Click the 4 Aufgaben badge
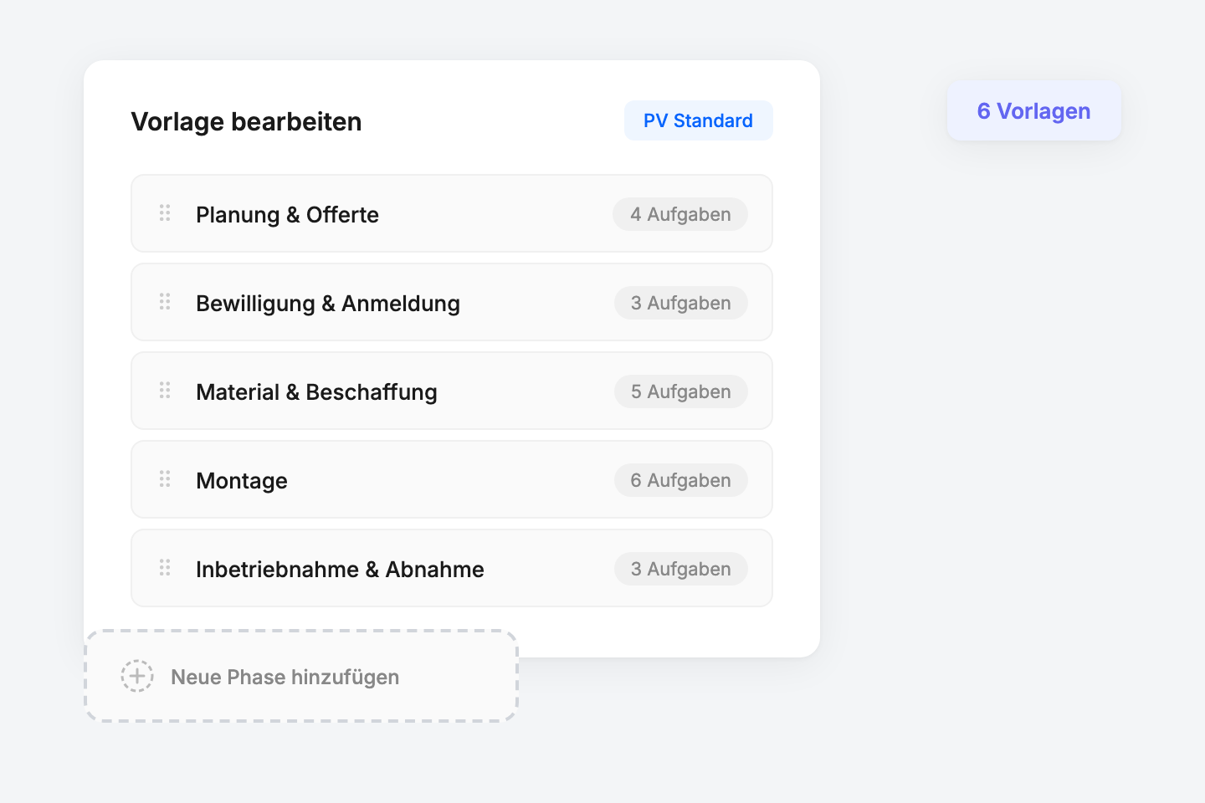The width and height of the screenshot is (1205, 803). click(680, 214)
